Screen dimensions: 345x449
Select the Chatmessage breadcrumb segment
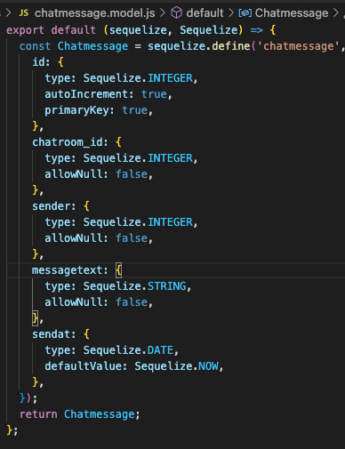(x=292, y=13)
